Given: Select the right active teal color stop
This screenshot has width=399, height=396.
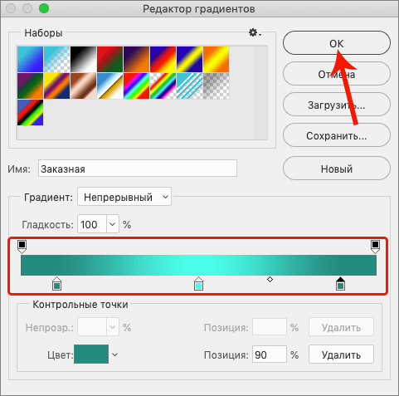Looking at the screenshot, I should (340, 284).
